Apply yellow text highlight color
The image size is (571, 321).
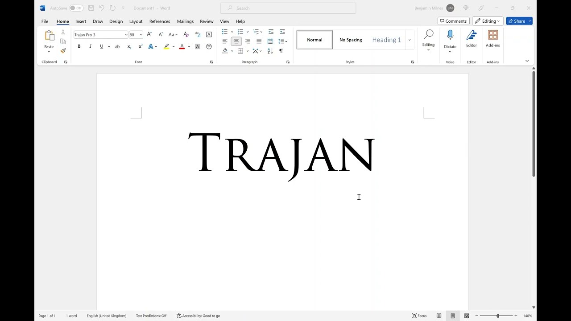tap(166, 46)
